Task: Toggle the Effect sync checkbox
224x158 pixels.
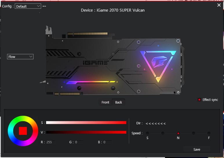Action: (x=199, y=100)
